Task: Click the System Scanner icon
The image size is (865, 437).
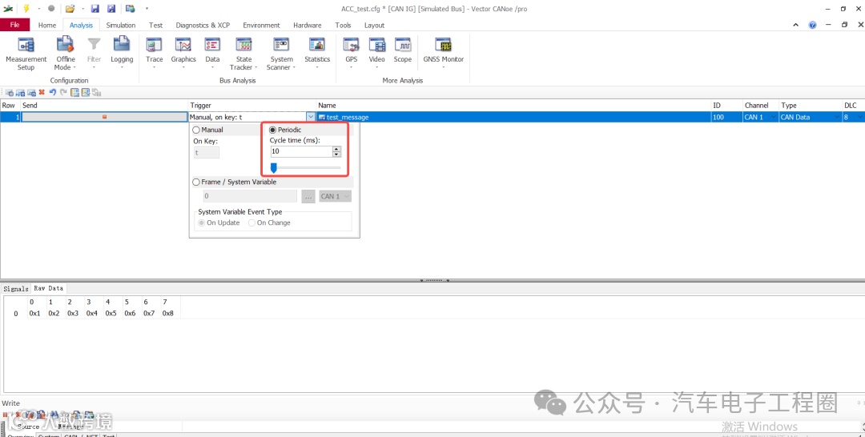Action: click(x=281, y=45)
